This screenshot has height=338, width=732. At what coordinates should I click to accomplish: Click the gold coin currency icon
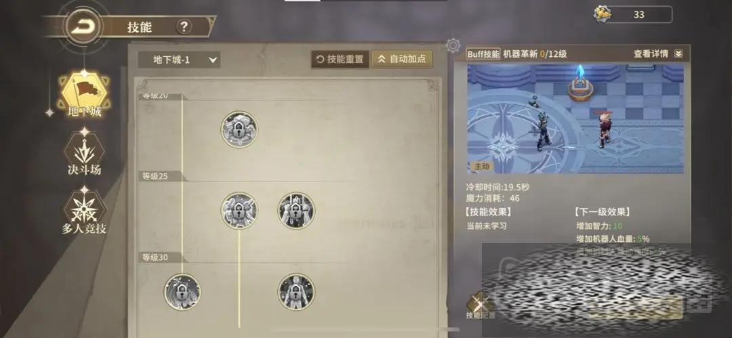tap(603, 14)
